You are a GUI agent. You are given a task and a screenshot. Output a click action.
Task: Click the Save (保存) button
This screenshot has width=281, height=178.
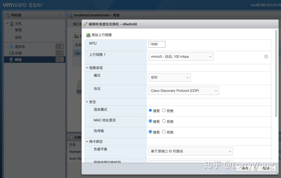point(245,168)
